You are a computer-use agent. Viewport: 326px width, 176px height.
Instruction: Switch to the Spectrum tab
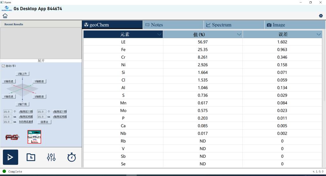pyautogui.click(x=234, y=25)
